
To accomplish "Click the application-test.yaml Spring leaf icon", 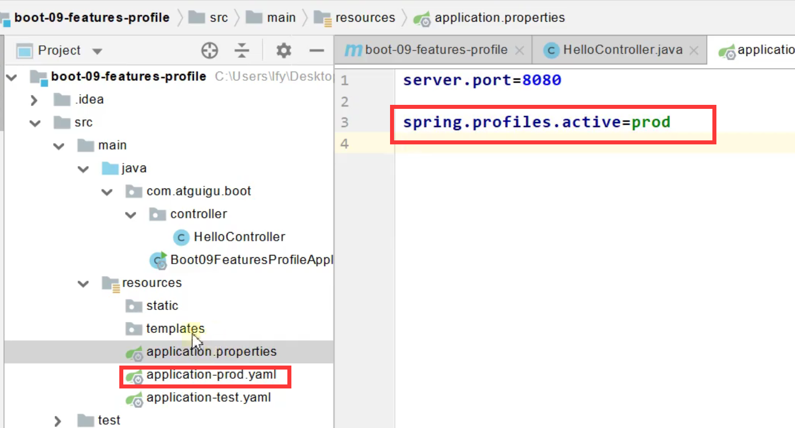I will click(x=134, y=399).
